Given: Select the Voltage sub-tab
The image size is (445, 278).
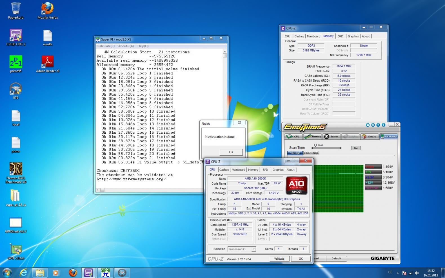Looking at the screenshot, I should click(295, 153).
